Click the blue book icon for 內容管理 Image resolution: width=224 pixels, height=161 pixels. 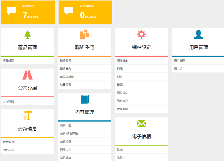point(85,99)
